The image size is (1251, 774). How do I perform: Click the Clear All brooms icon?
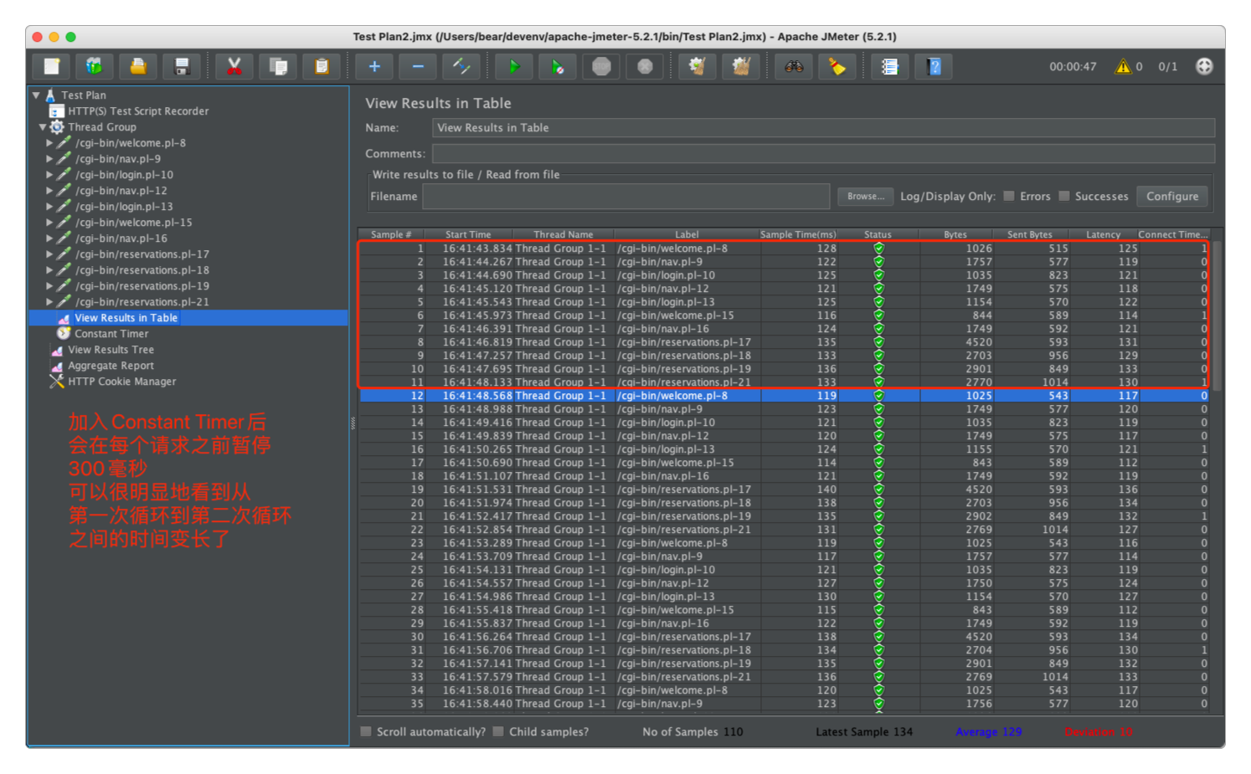click(741, 66)
